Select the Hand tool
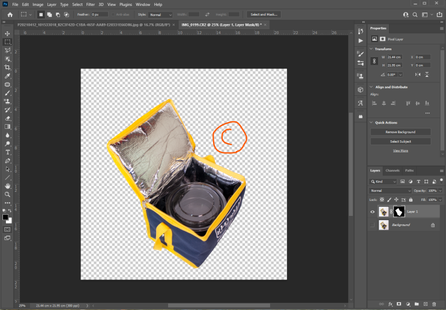 [7, 186]
